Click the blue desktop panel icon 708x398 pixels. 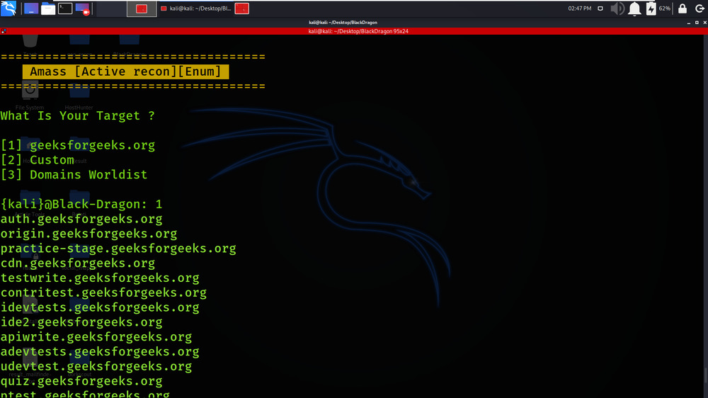(30, 8)
